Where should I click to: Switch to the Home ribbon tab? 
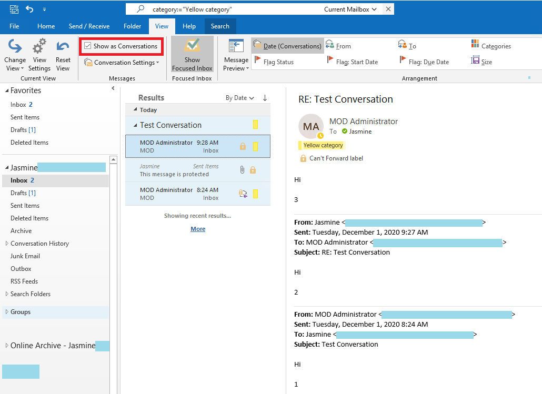tap(46, 26)
